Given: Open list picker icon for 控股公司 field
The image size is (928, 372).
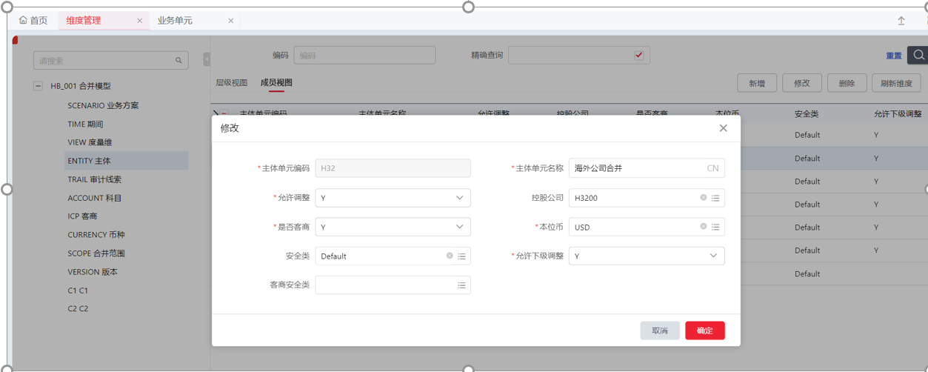Looking at the screenshot, I should click(x=715, y=198).
